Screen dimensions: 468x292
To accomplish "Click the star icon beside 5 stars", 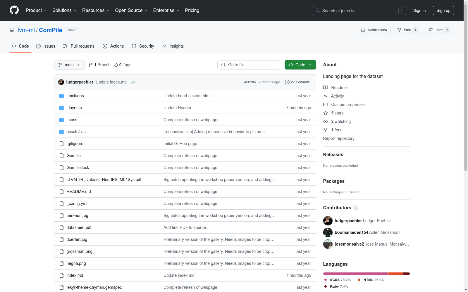I will pyautogui.click(x=326, y=113).
